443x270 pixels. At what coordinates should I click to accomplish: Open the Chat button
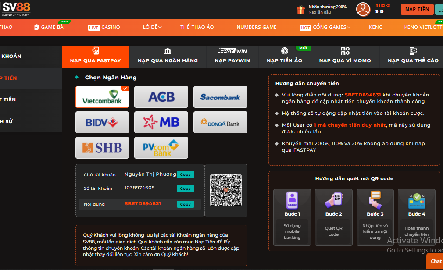(435, 261)
